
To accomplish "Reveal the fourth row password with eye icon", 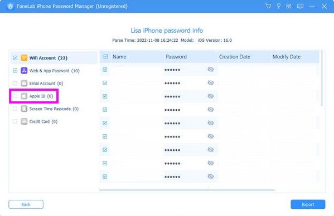I will (x=210, y=110).
